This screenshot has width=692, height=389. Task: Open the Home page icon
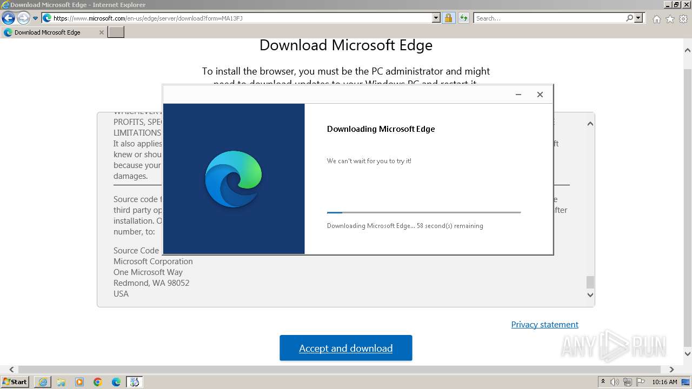[656, 19]
